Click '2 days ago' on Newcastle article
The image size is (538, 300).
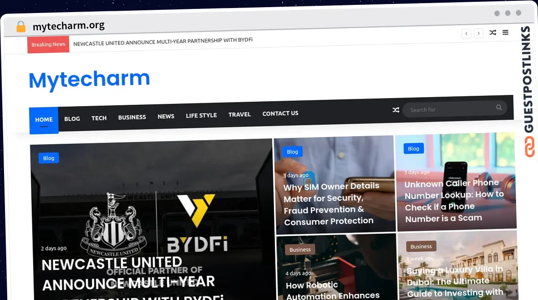(54, 248)
